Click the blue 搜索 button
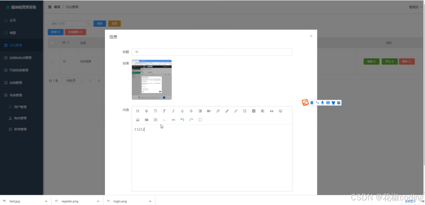The image size is (425, 205). click(x=100, y=23)
